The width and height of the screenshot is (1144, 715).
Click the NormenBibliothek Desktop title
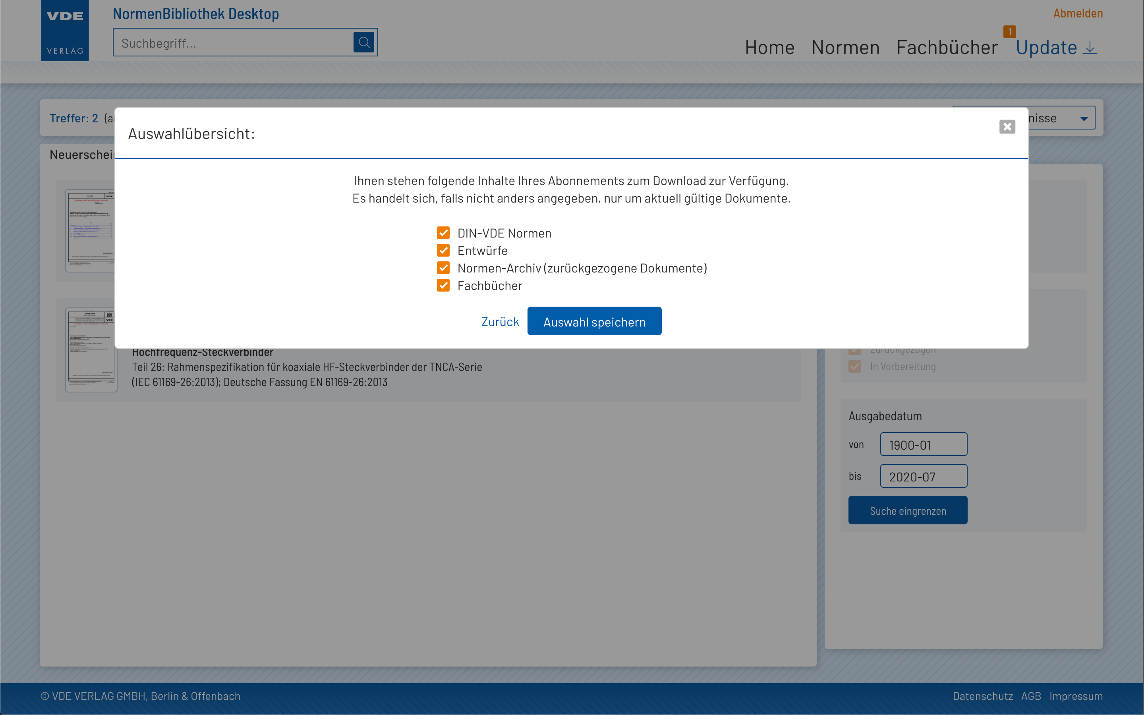tap(196, 14)
